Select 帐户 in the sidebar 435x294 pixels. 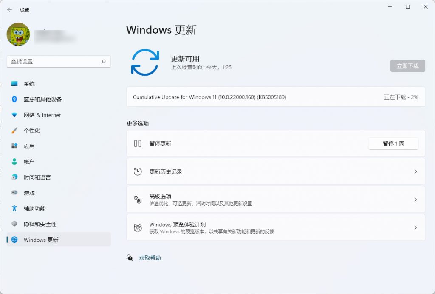pyautogui.click(x=28, y=162)
